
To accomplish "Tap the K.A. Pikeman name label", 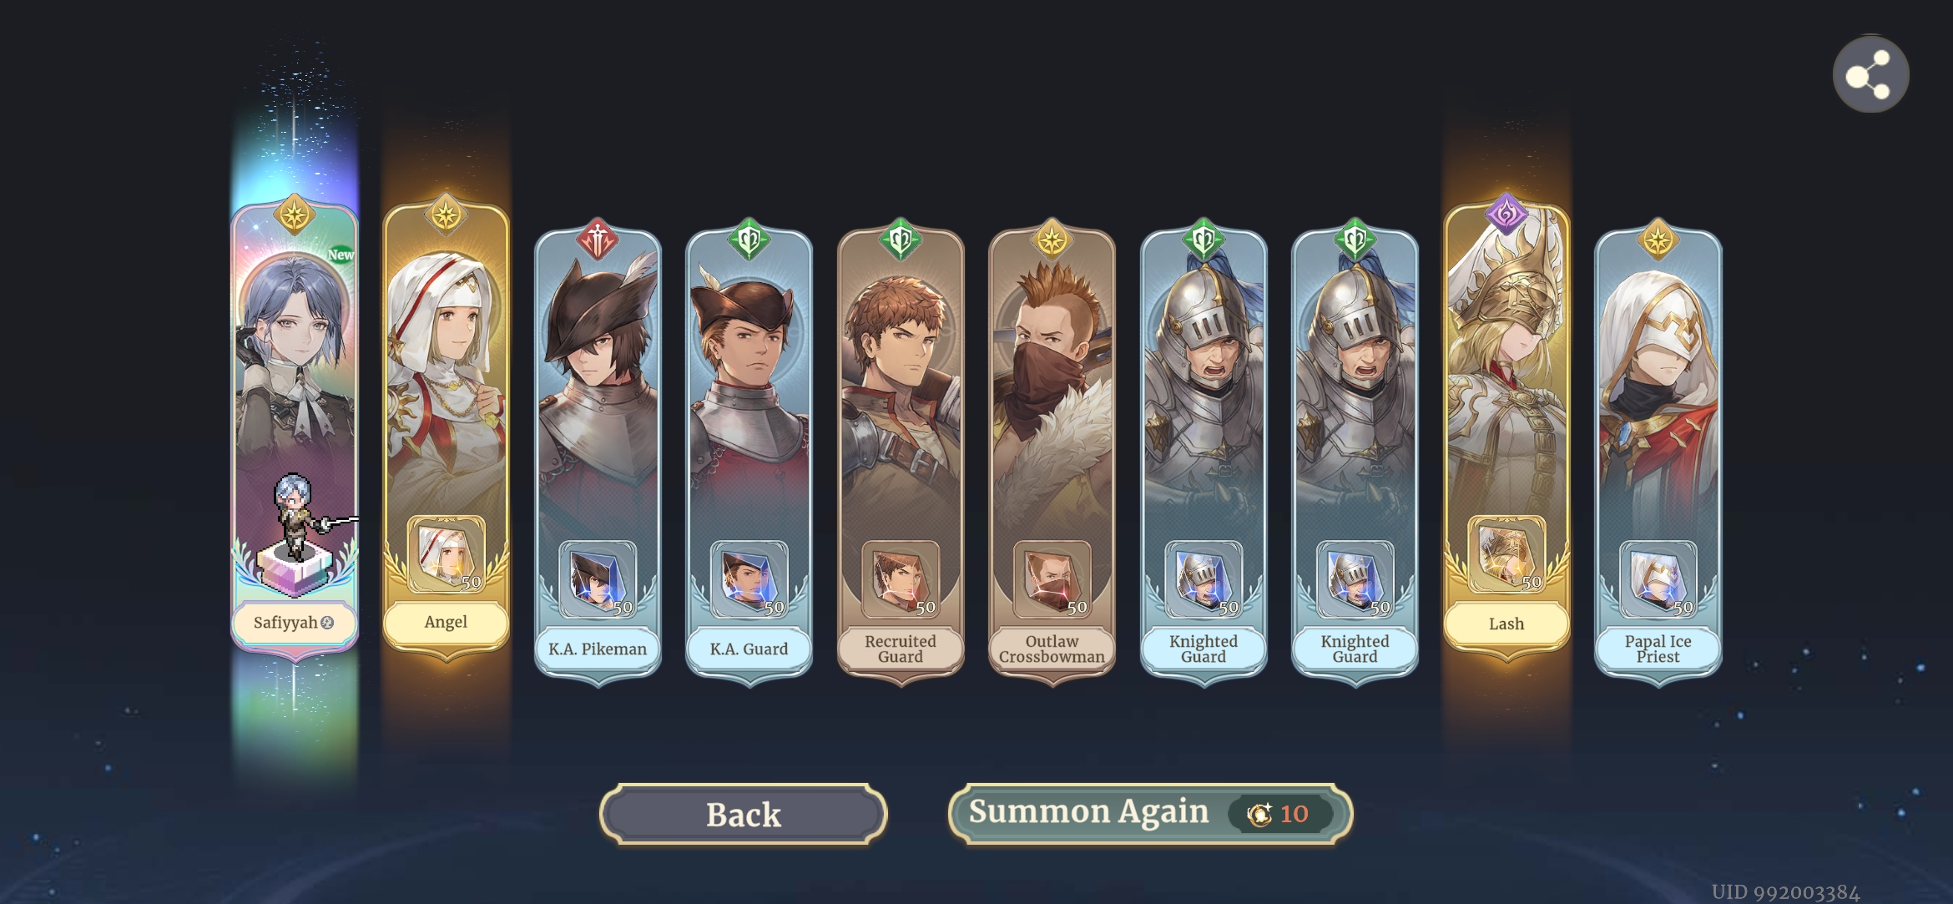I will pyautogui.click(x=598, y=649).
